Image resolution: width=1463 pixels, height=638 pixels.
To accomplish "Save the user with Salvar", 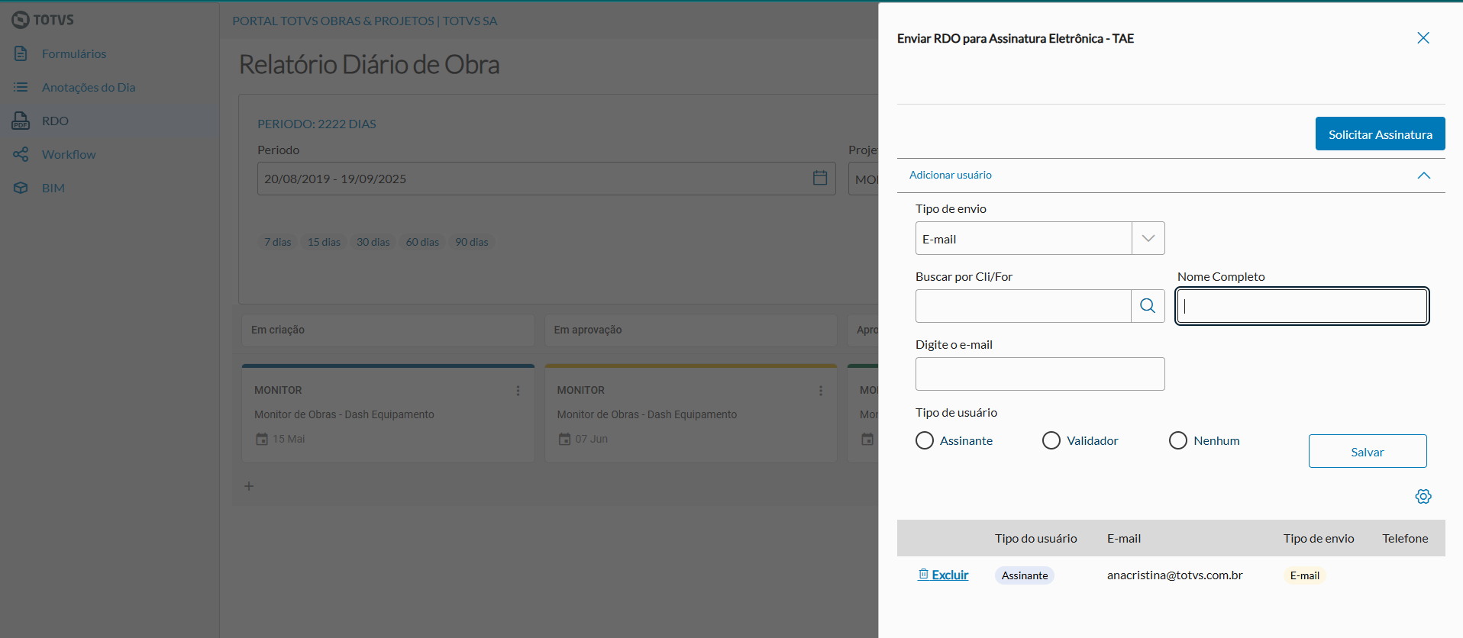I will tap(1367, 451).
